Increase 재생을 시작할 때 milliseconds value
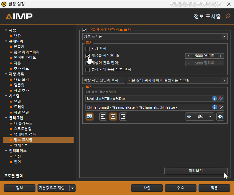The image size is (234, 195). tap(221, 56)
